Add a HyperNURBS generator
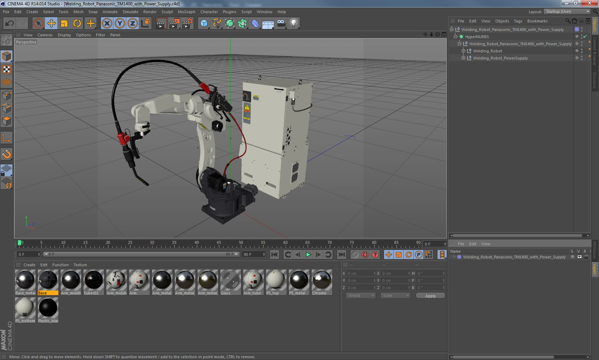Screen dimensions: 599x360 (230, 24)
